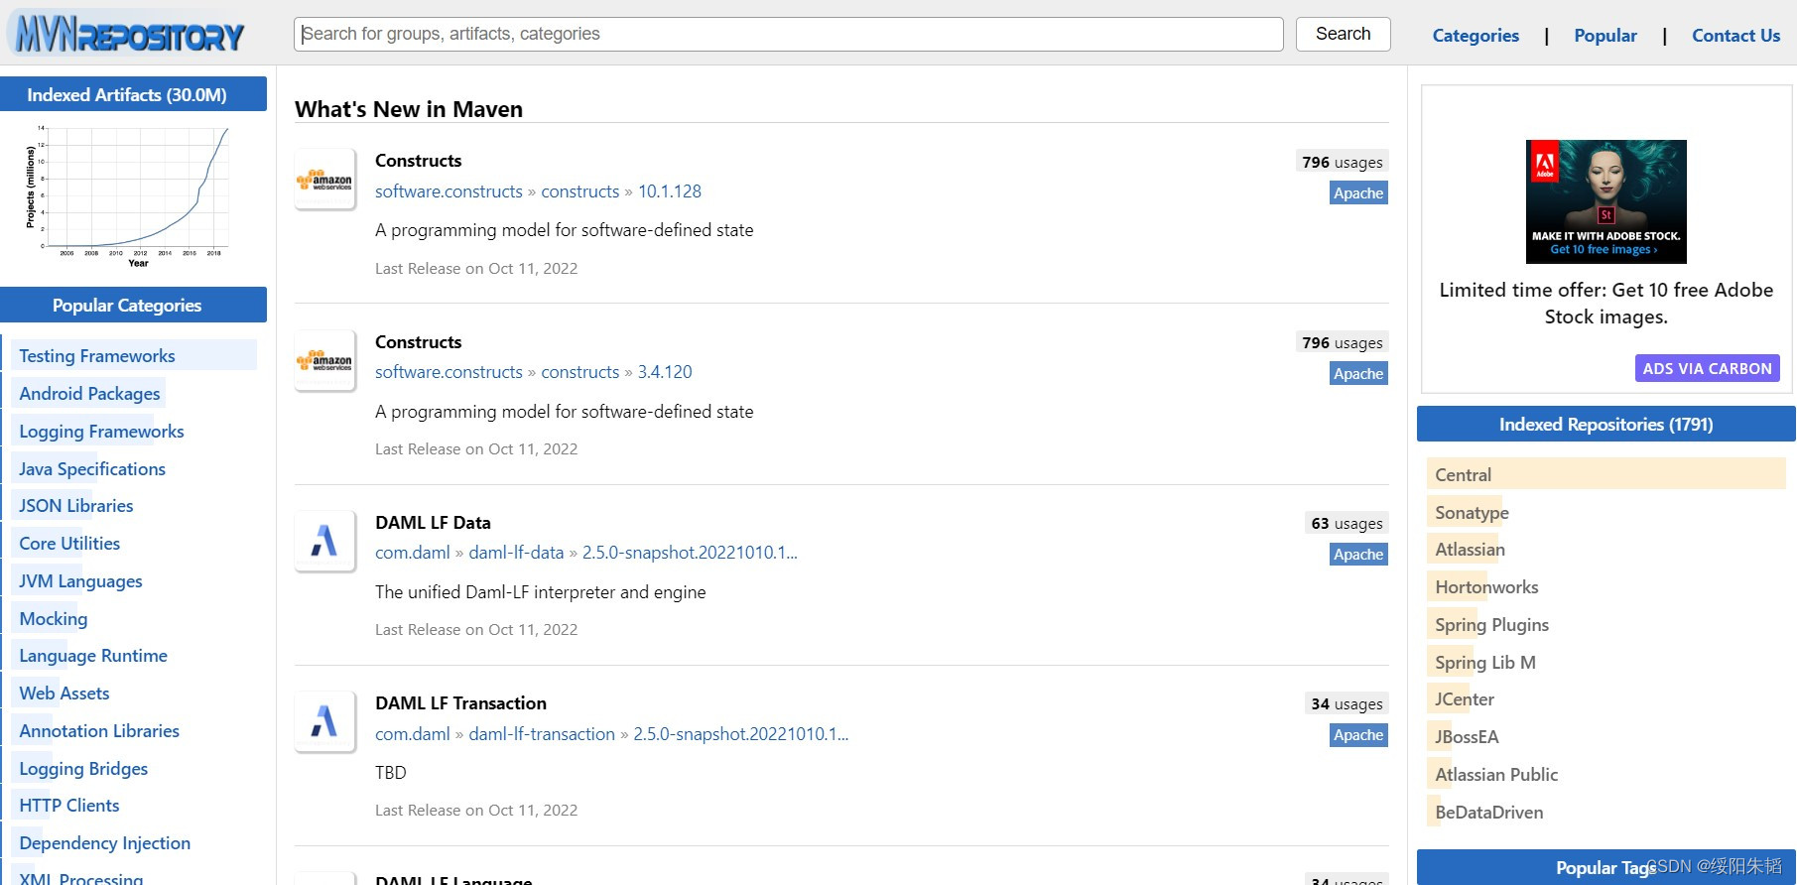Open DAML LF Data title
The image size is (1797, 885).
(433, 523)
